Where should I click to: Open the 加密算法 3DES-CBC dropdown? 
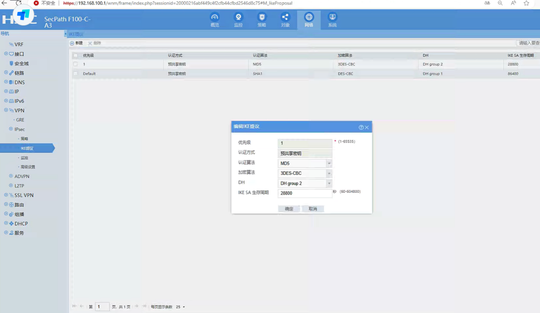[x=329, y=174]
